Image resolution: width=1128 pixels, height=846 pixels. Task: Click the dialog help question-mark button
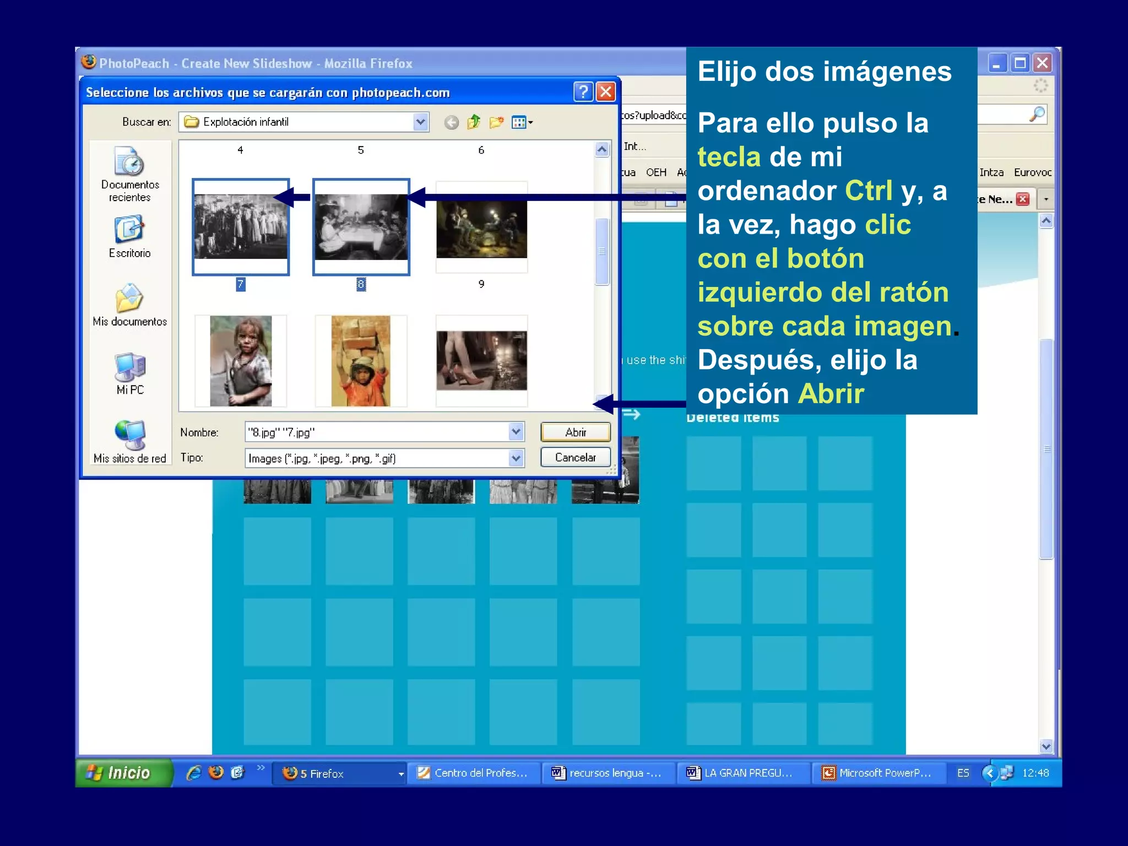pyautogui.click(x=583, y=91)
